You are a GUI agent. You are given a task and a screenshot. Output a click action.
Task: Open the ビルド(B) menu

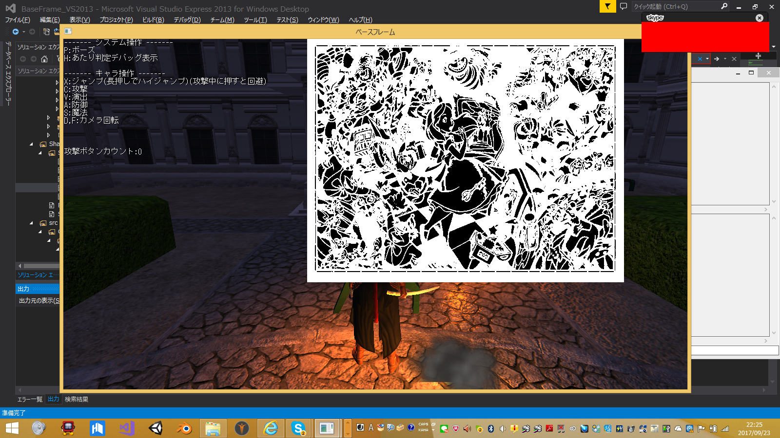pos(153,20)
